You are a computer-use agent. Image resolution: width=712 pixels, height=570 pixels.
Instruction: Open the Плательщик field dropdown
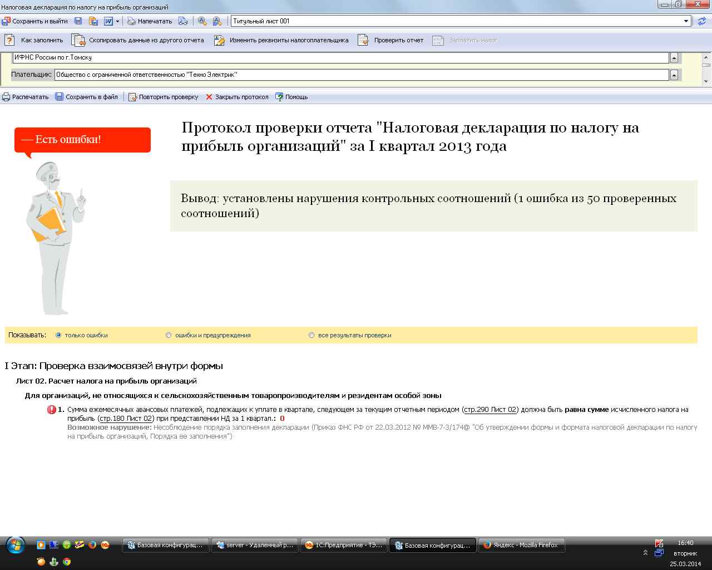[x=674, y=74]
